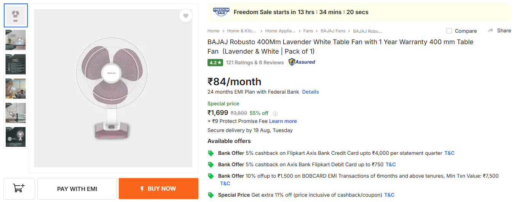Screen dimensions: 517x202
Task: Open T&C for Axis Bank Debit Card offer
Action: pyautogui.click(x=391, y=164)
